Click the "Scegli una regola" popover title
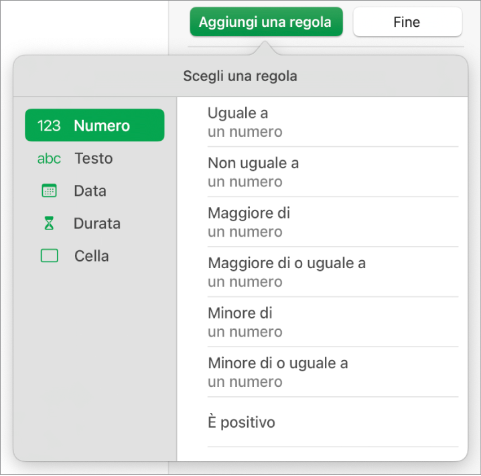 (240, 76)
